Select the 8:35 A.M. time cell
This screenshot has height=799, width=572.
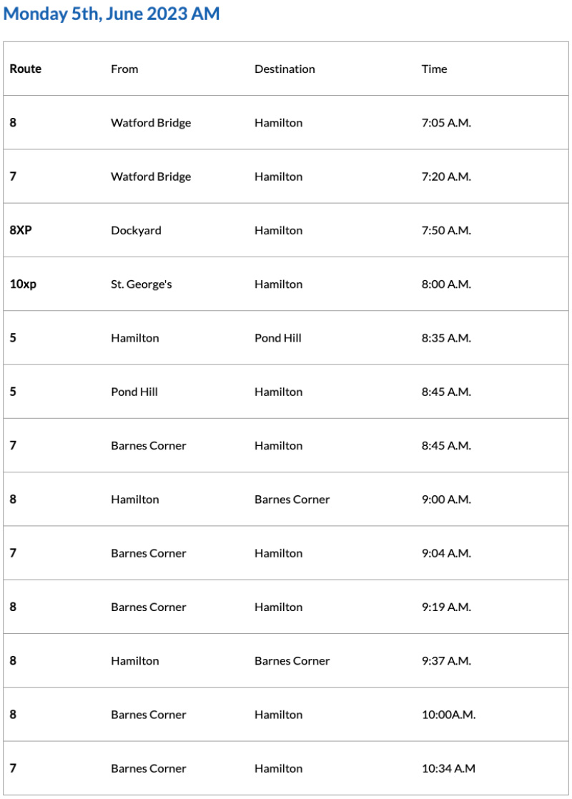[446, 338]
